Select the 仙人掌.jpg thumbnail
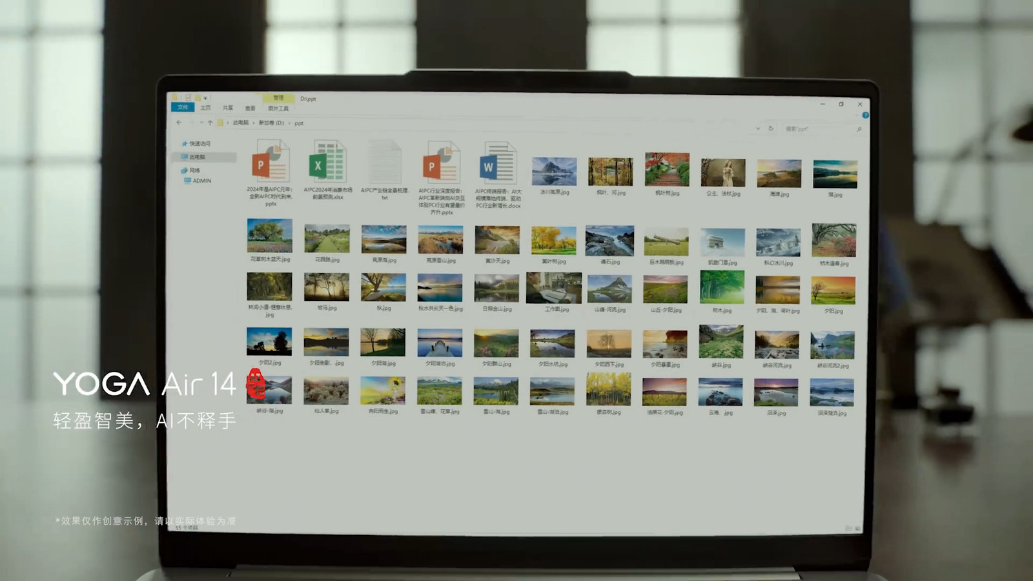 [326, 391]
